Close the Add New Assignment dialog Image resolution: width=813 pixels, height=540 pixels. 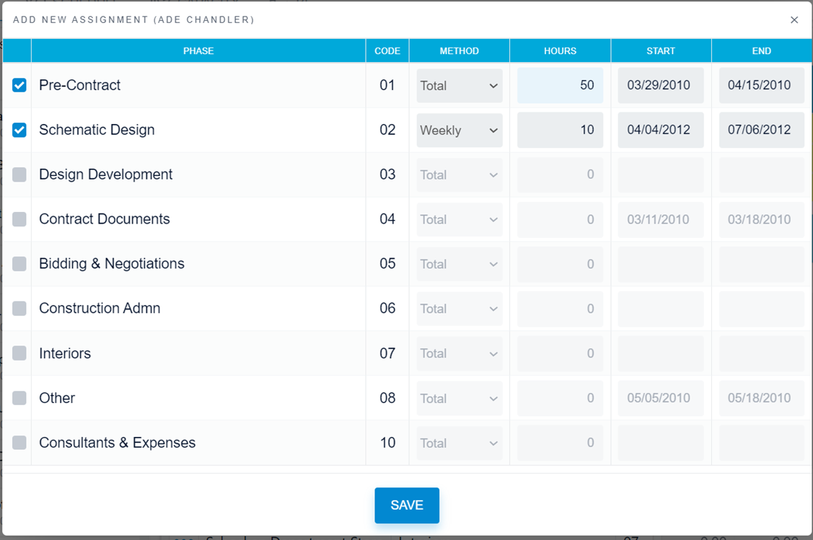click(x=794, y=19)
